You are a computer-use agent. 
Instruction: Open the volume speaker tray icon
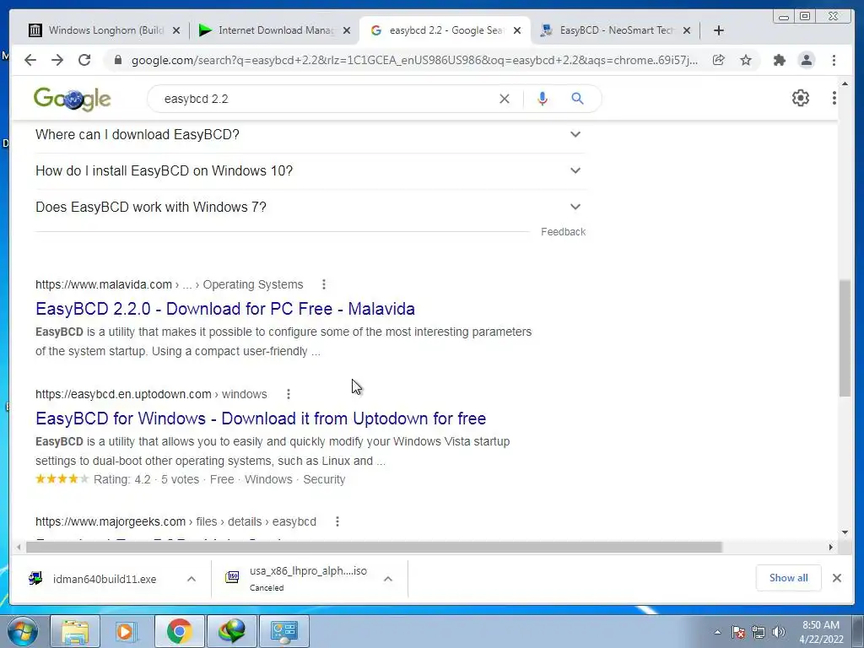click(779, 632)
